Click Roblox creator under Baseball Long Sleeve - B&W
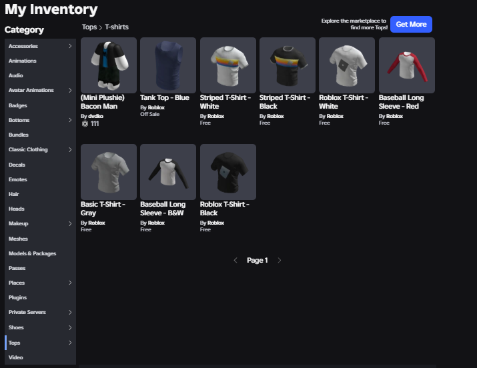 (156, 223)
